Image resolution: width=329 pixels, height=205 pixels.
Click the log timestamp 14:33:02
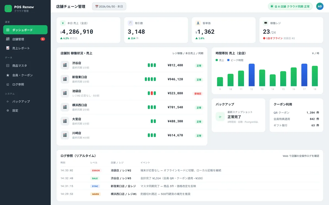coord(67,170)
